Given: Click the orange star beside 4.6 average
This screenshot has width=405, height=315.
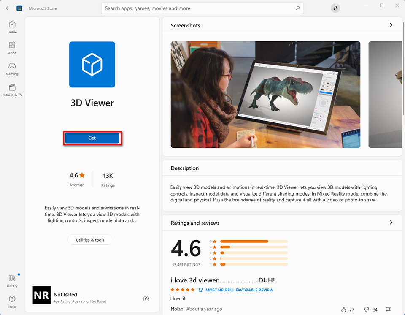Looking at the screenshot, I should [x=82, y=175].
